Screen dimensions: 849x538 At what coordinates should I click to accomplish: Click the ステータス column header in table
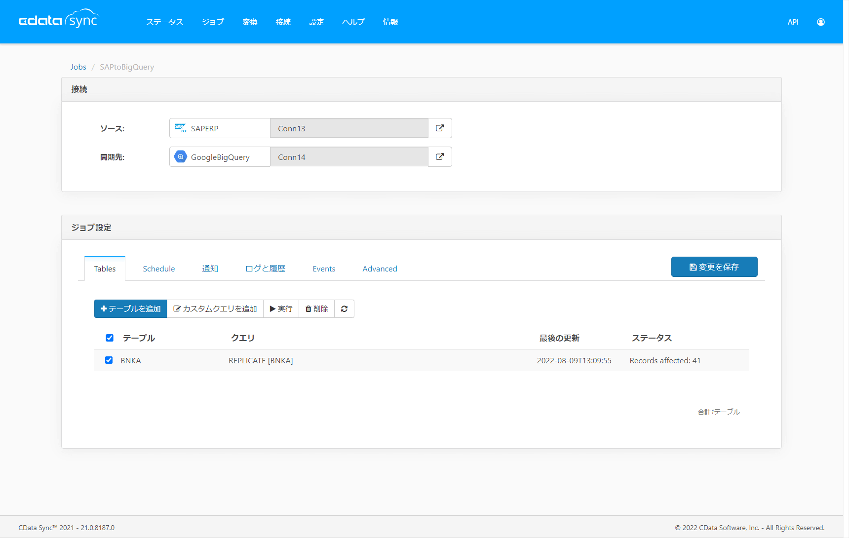(652, 338)
